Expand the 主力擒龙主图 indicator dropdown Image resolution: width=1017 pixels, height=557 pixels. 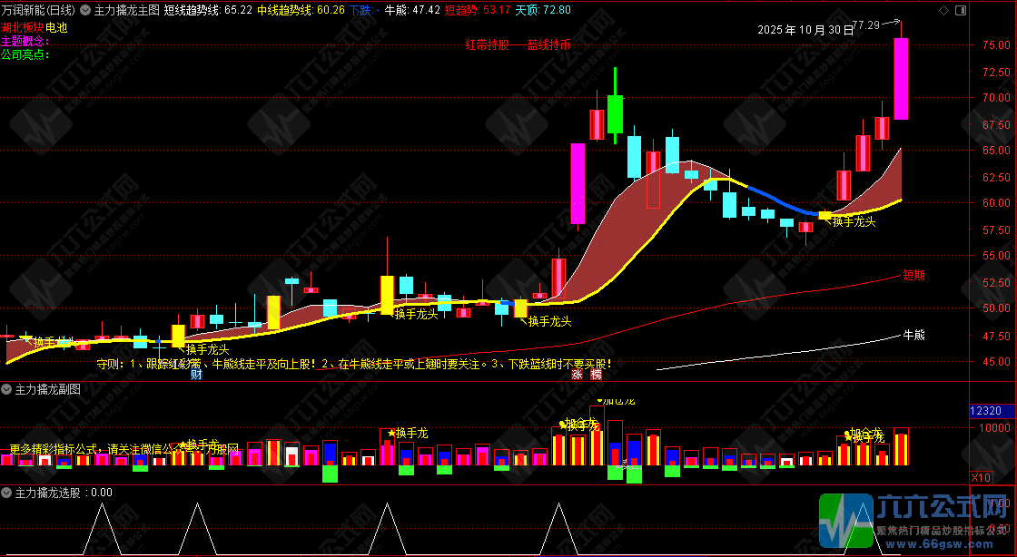click(86, 10)
